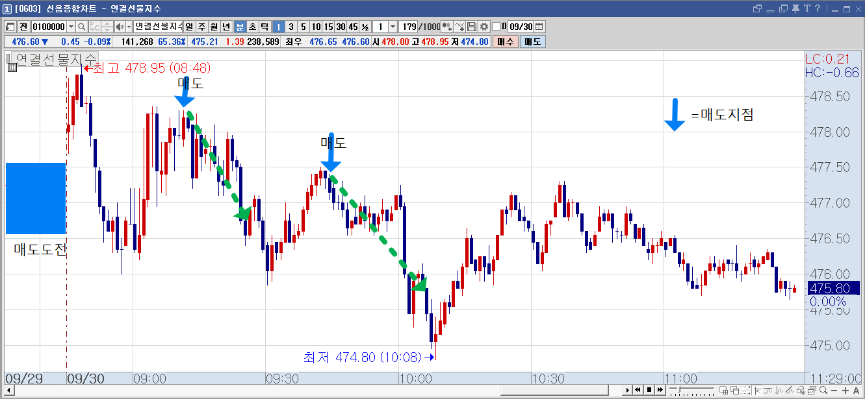The image size is (865, 399).
Task: Zoom out the chart with minus icon
Action: click(834, 391)
